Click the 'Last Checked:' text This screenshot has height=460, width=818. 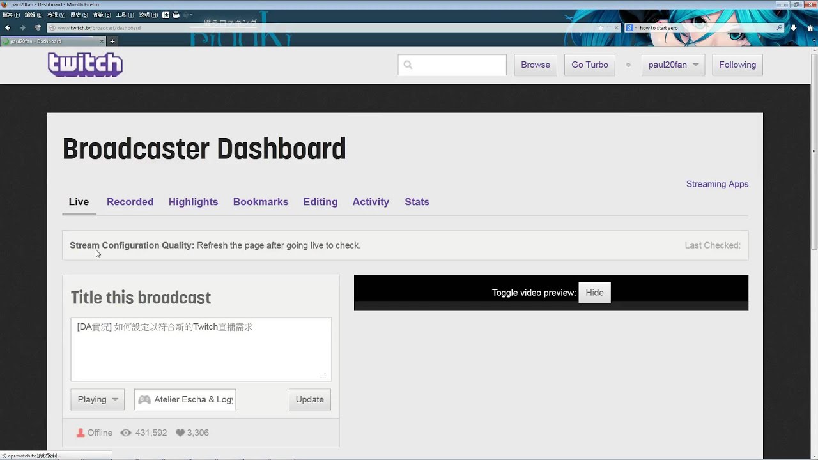(713, 245)
